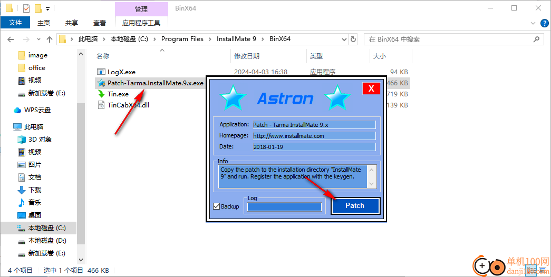
Task: Expand the address bar history dropdown
Action: (x=344, y=39)
